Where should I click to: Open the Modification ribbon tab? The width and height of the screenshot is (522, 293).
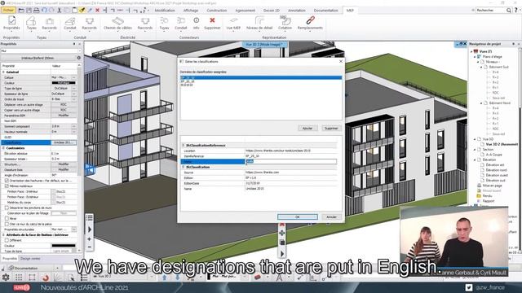165,11
